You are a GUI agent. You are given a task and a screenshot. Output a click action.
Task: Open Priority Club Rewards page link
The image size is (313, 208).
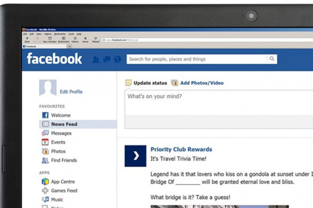pos(181,149)
